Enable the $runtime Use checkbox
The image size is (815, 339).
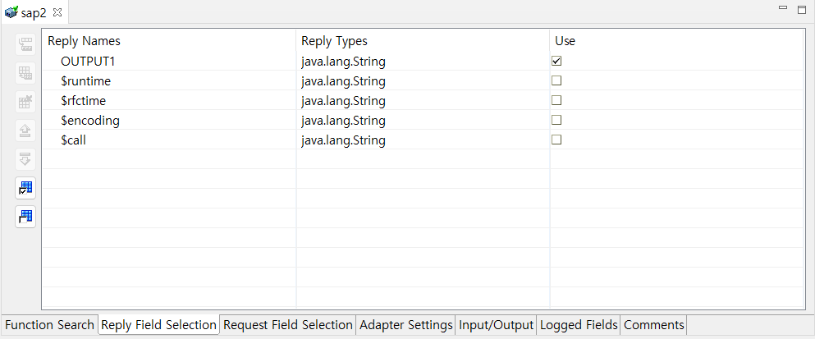pyautogui.click(x=556, y=81)
